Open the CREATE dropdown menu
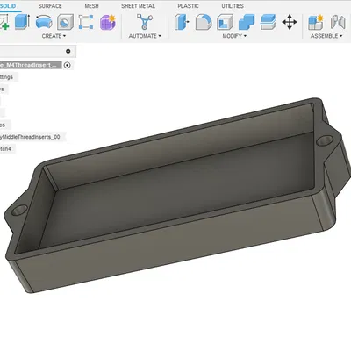 (54, 36)
